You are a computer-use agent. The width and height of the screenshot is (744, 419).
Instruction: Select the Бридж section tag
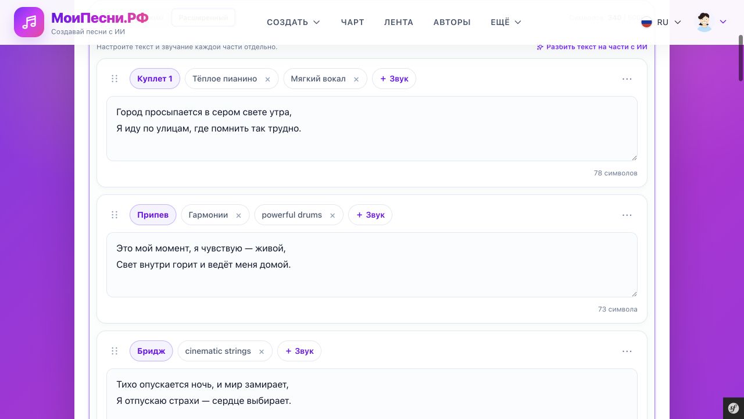tap(151, 351)
